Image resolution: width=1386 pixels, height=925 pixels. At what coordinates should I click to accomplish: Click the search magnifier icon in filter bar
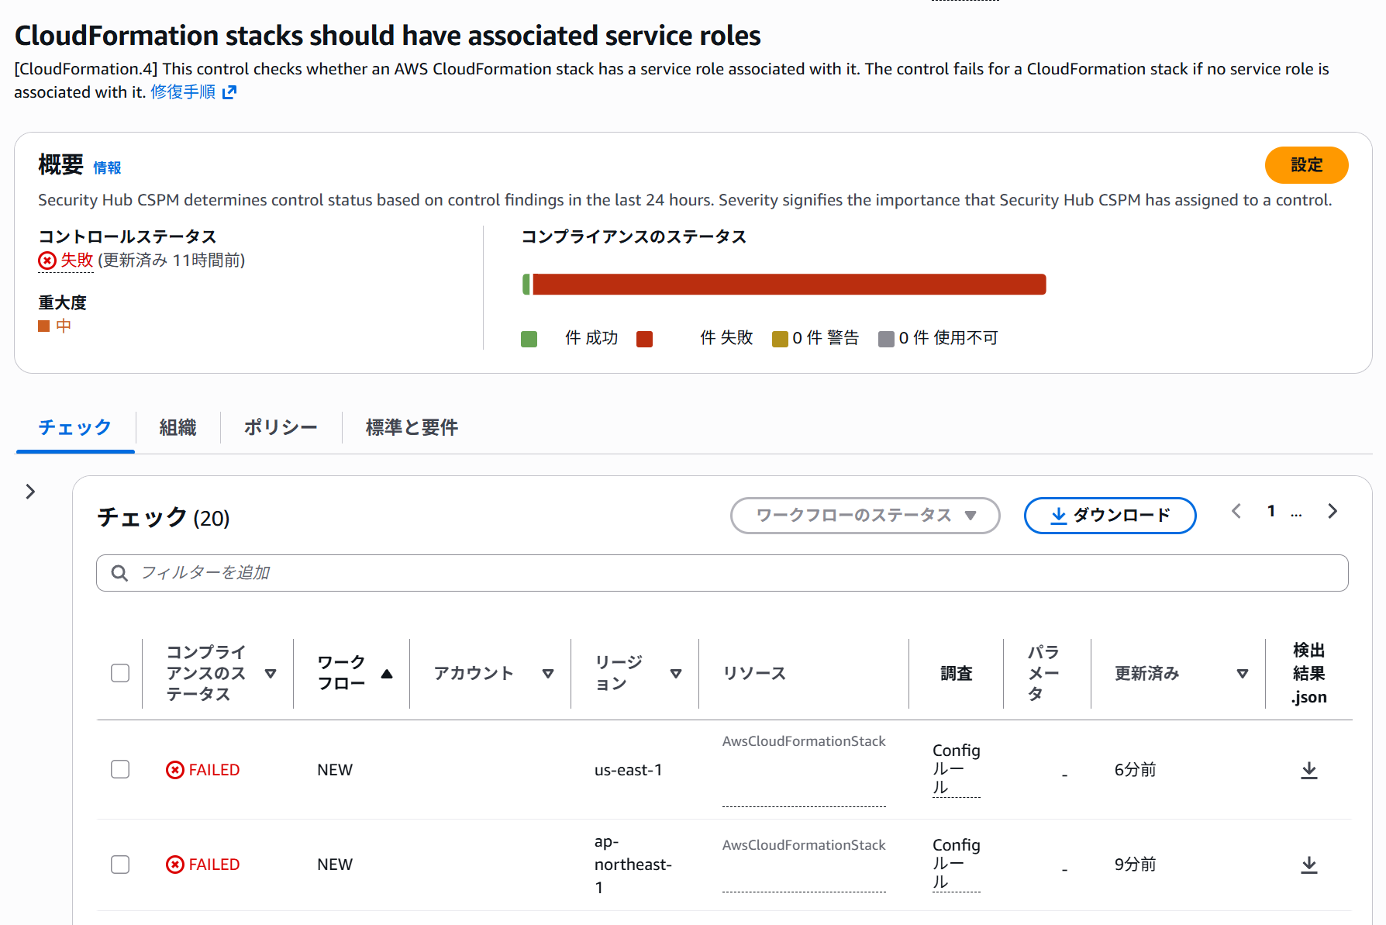point(119,573)
